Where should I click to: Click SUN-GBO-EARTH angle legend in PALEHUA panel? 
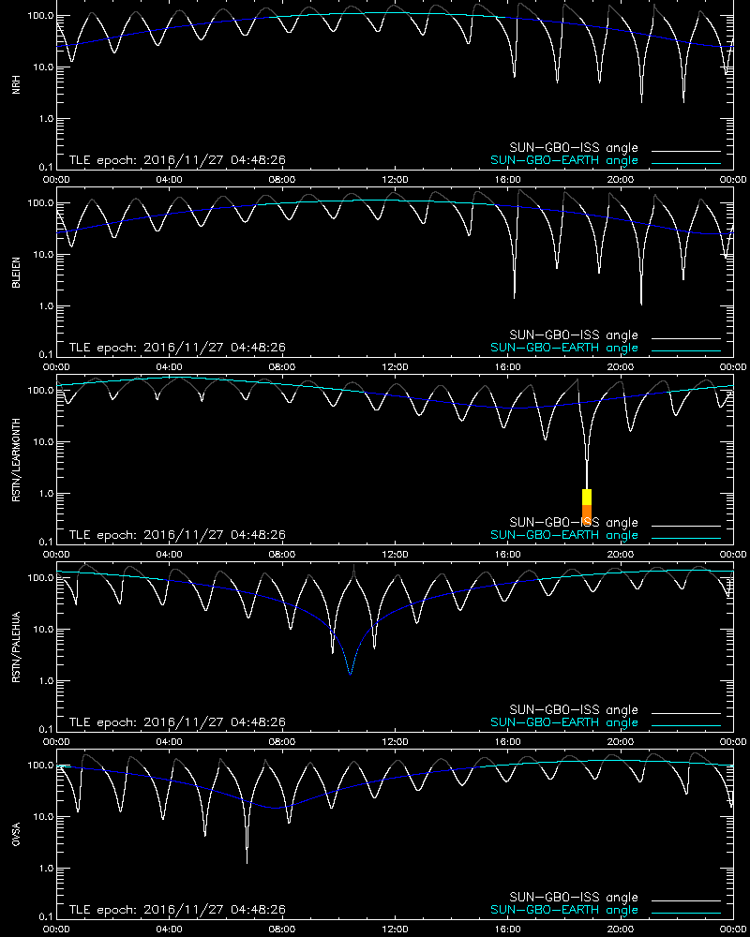[564, 722]
